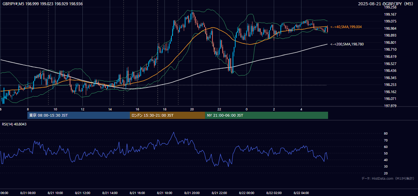Click price axis value 198.436
The width and height of the screenshot is (418, 196).
point(390,71)
